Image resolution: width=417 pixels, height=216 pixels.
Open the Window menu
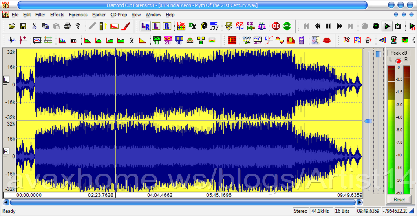pos(153,15)
